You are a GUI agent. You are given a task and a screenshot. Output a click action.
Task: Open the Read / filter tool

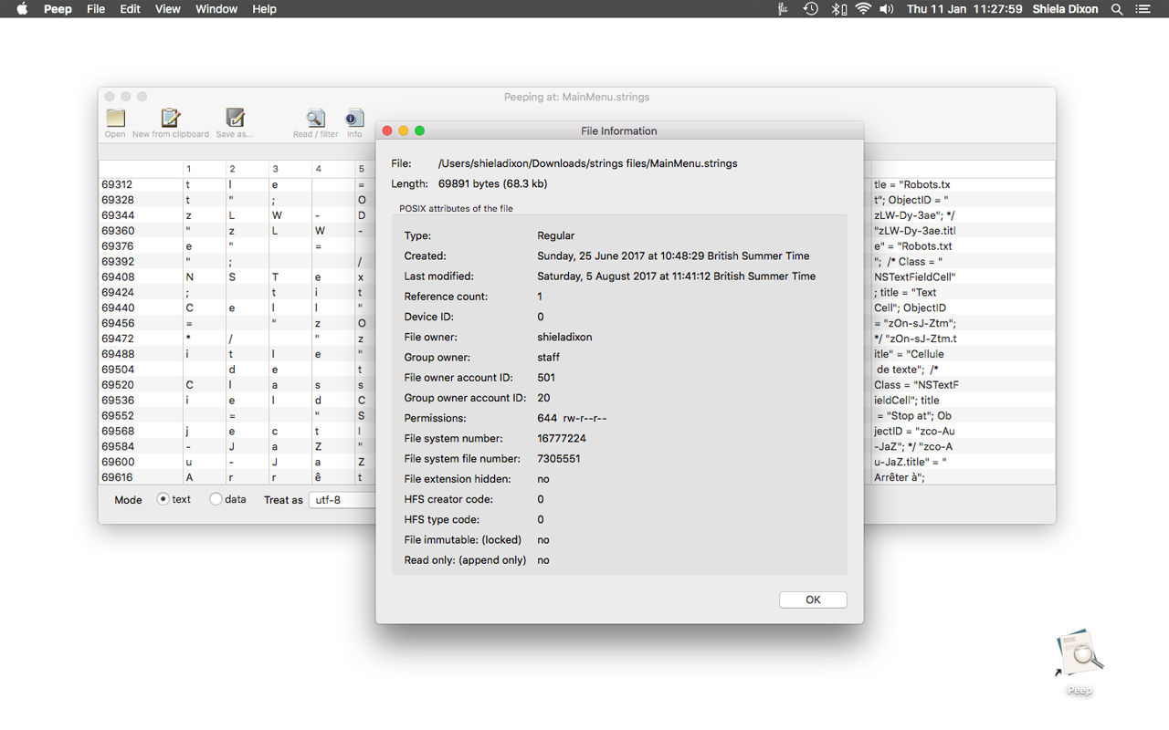315,119
